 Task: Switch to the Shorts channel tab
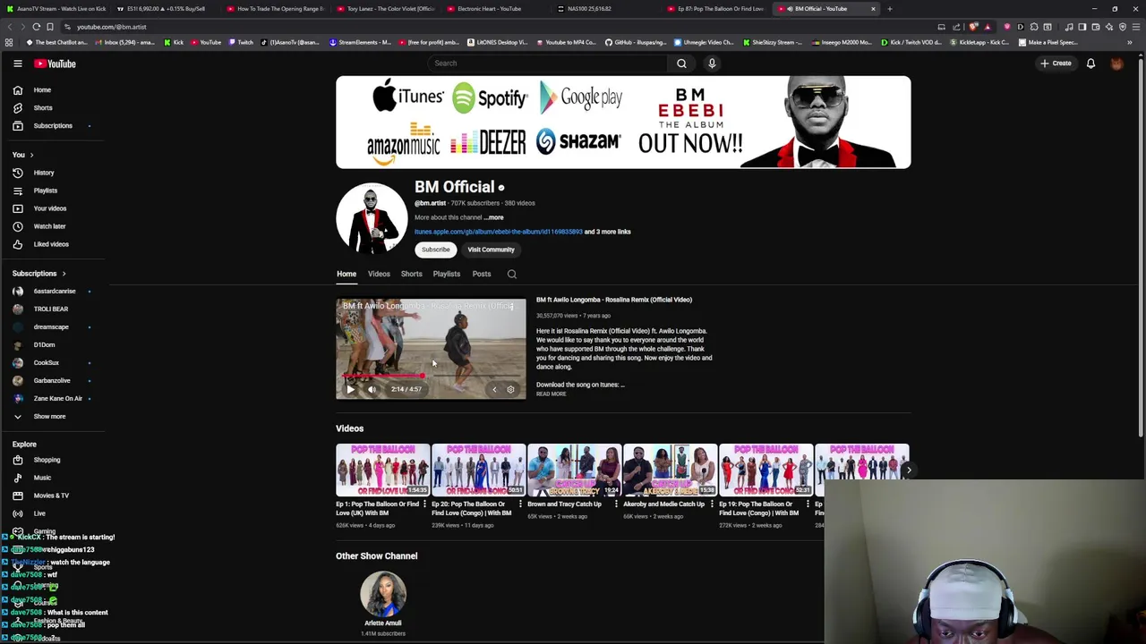(411, 274)
